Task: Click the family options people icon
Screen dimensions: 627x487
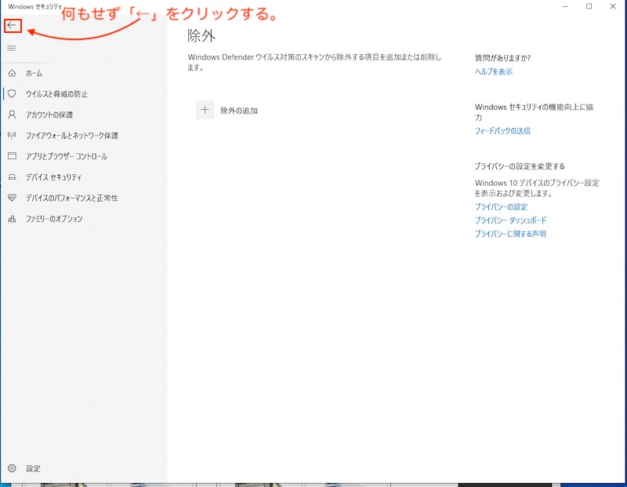Action: click(12, 219)
